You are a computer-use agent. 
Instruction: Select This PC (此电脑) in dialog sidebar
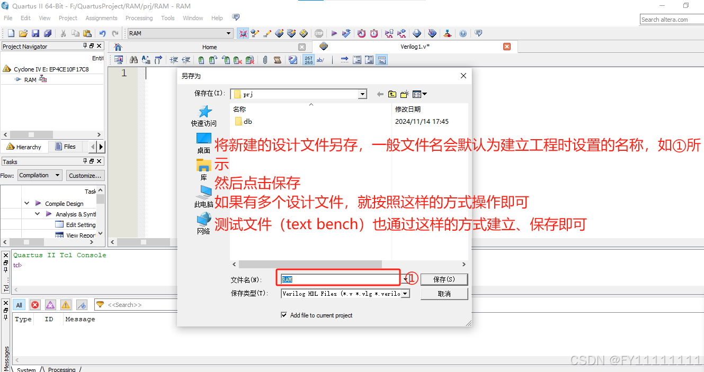(x=204, y=196)
